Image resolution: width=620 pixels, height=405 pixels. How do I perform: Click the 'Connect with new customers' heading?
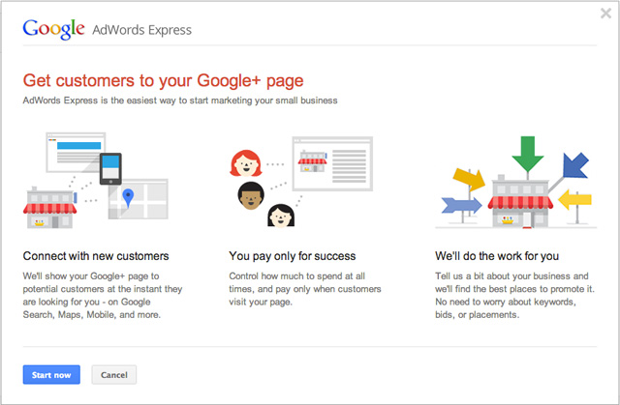[x=96, y=256]
